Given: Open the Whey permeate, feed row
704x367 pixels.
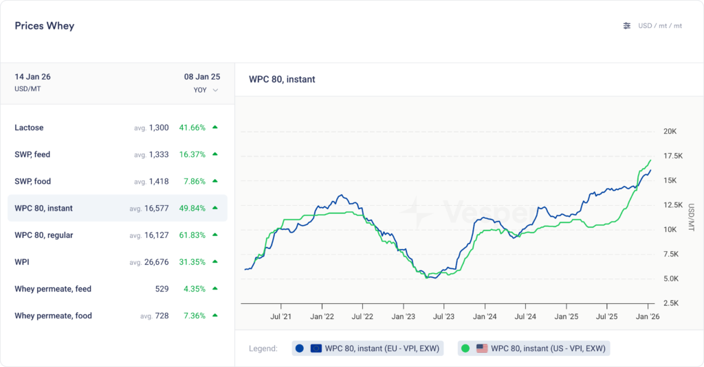Looking at the screenshot, I should [x=117, y=289].
